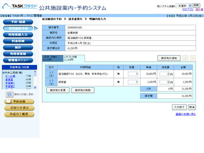Open the 他システム起動 dropdown
Screen dimensions: 204x153
tap(184, 6)
